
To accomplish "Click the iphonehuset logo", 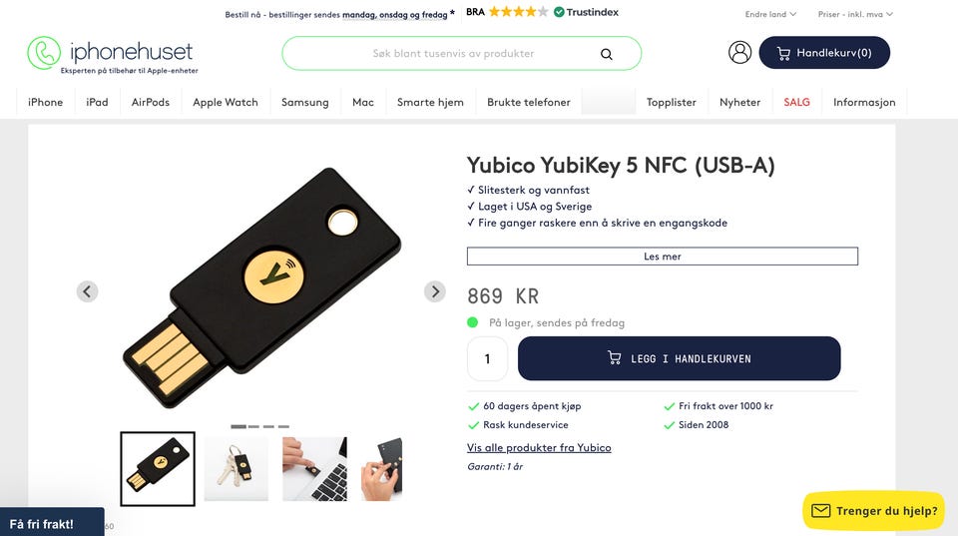I will tap(110, 54).
